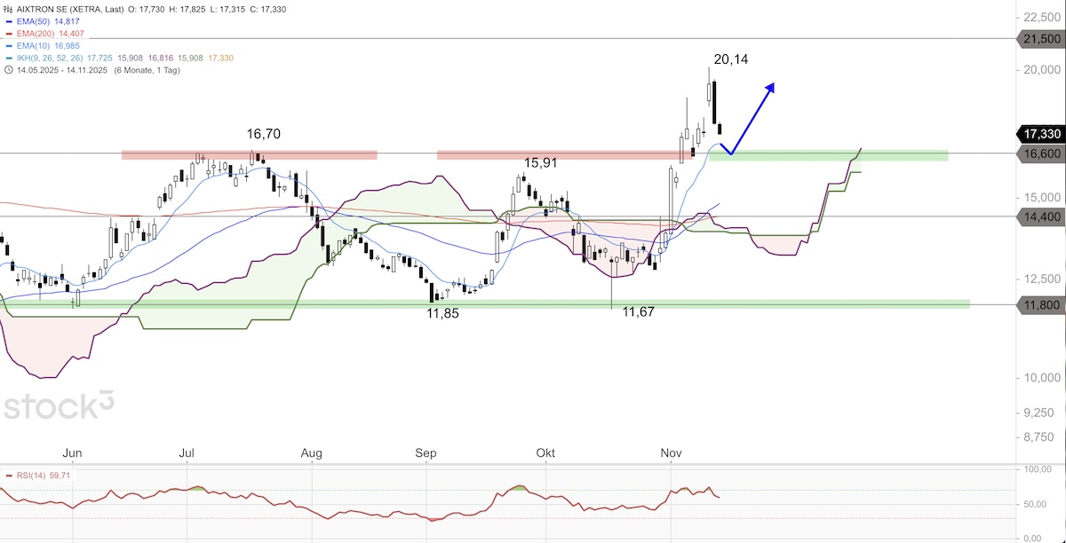Click the Sep marker on time axis

click(x=426, y=453)
